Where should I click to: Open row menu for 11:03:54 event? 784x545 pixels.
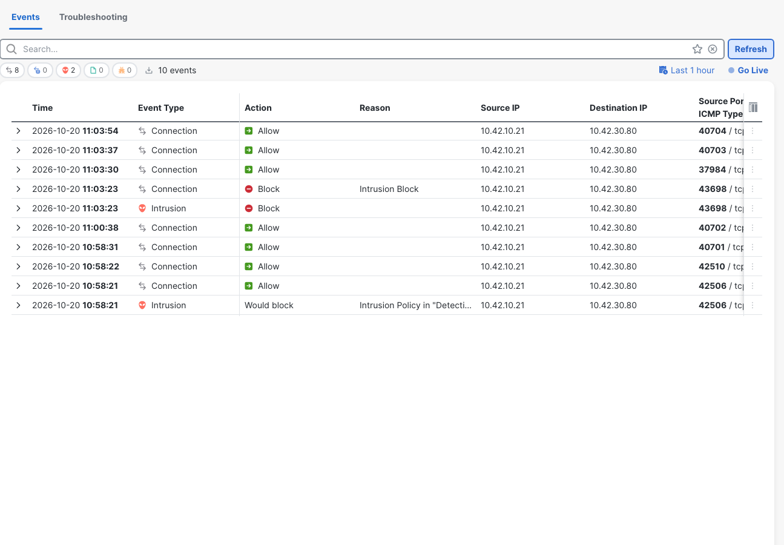click(x=753, y=131)
